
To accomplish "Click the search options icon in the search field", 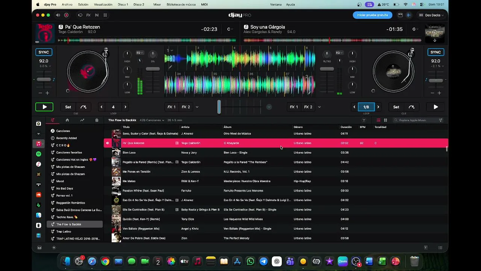I will 441,120.
